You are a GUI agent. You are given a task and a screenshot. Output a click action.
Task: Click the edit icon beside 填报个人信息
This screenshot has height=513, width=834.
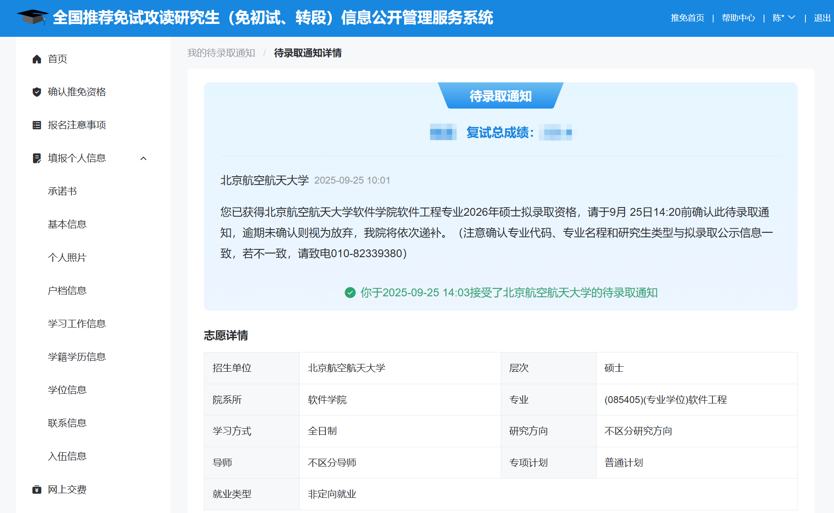coord(37,158)
